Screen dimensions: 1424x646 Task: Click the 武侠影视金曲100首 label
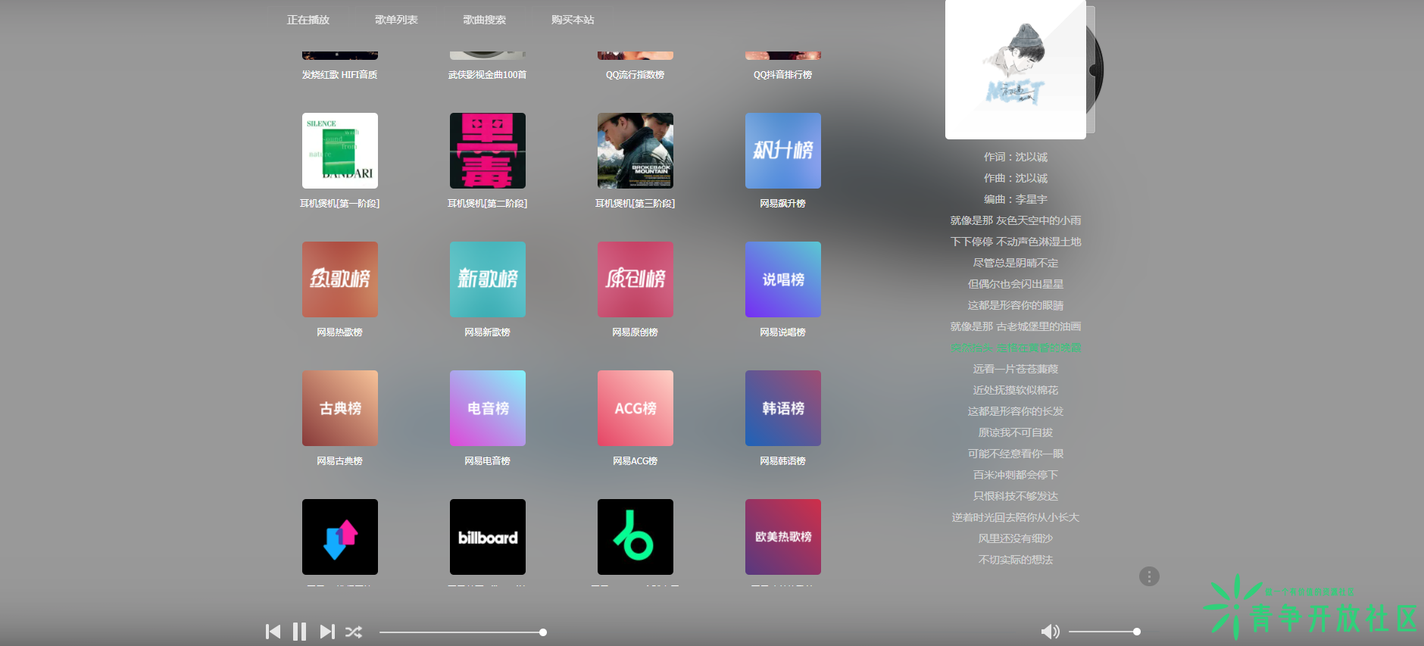point(488,75)
